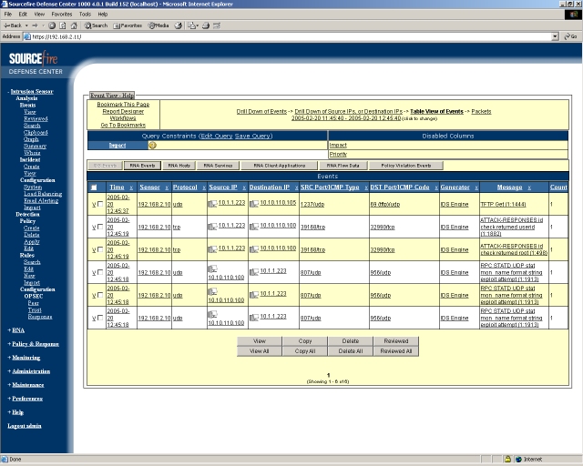Image resolution: width=583 pixels, height=466 pixels.
Task: Expand the Preferences sidebar section
Action: point(27,399)
